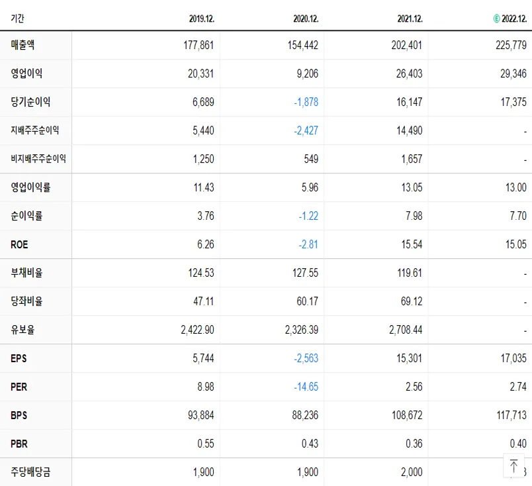Click the PER row label
This screenshot has height=486, width=532.
[x=18, y=387]
